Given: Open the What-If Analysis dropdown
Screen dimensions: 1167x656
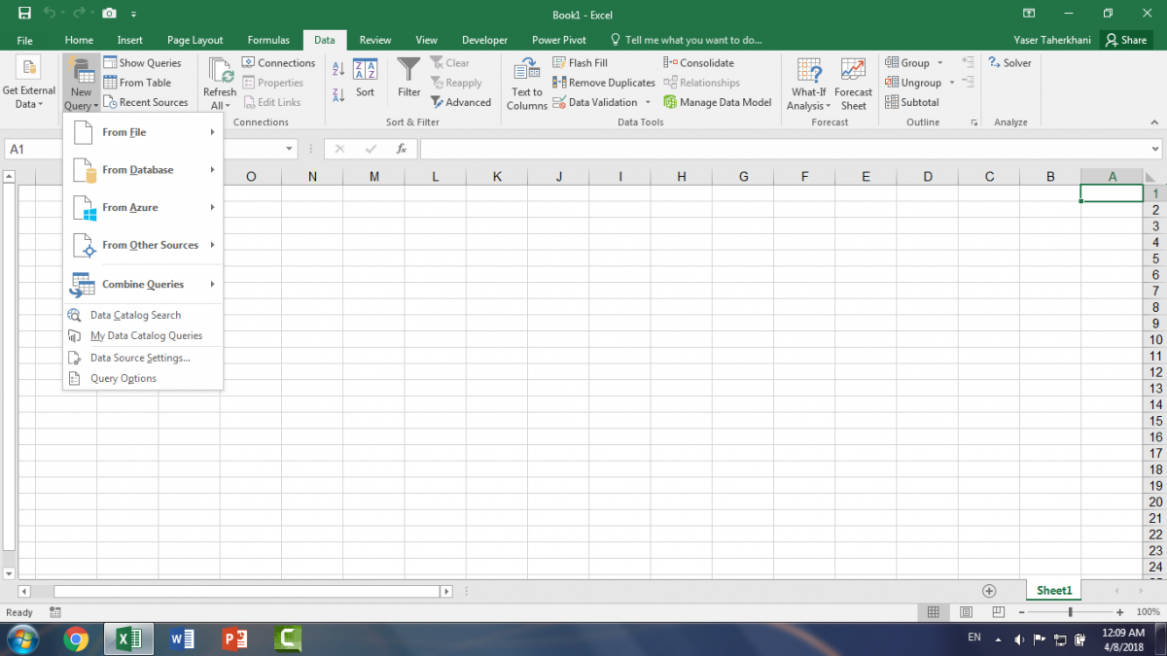Looking at the screenshot, I should click(x=808, y=83).
